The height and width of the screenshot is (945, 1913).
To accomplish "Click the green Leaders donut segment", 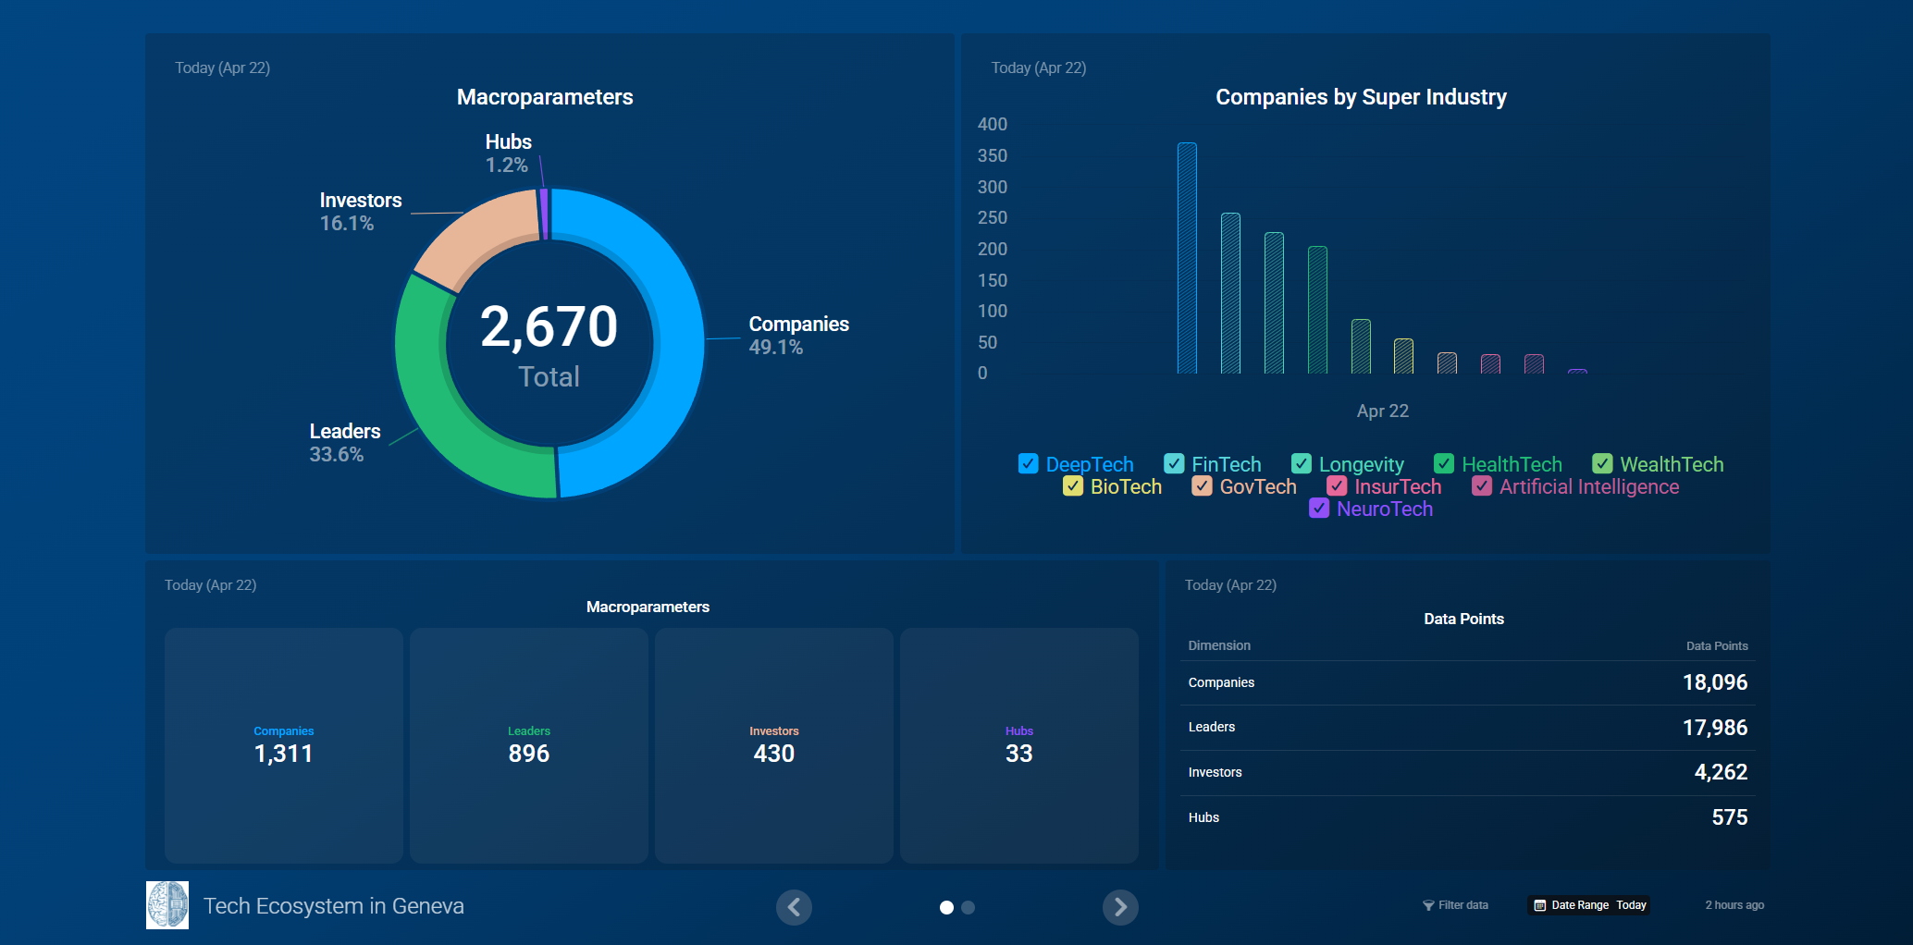I will point(435,407).
